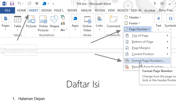Select the INSERT ribbon tab
The height and width of the screenshot is (101, 176).
pos(34,11)
